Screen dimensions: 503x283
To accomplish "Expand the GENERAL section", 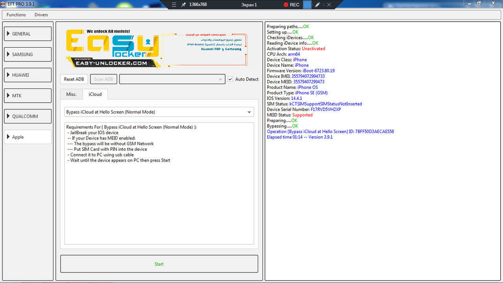I will (28, 34).
